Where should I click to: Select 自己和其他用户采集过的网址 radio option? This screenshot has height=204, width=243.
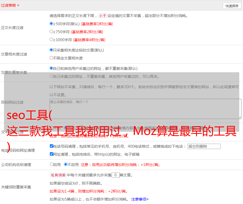pyautogui.click(x=51, y=68)
